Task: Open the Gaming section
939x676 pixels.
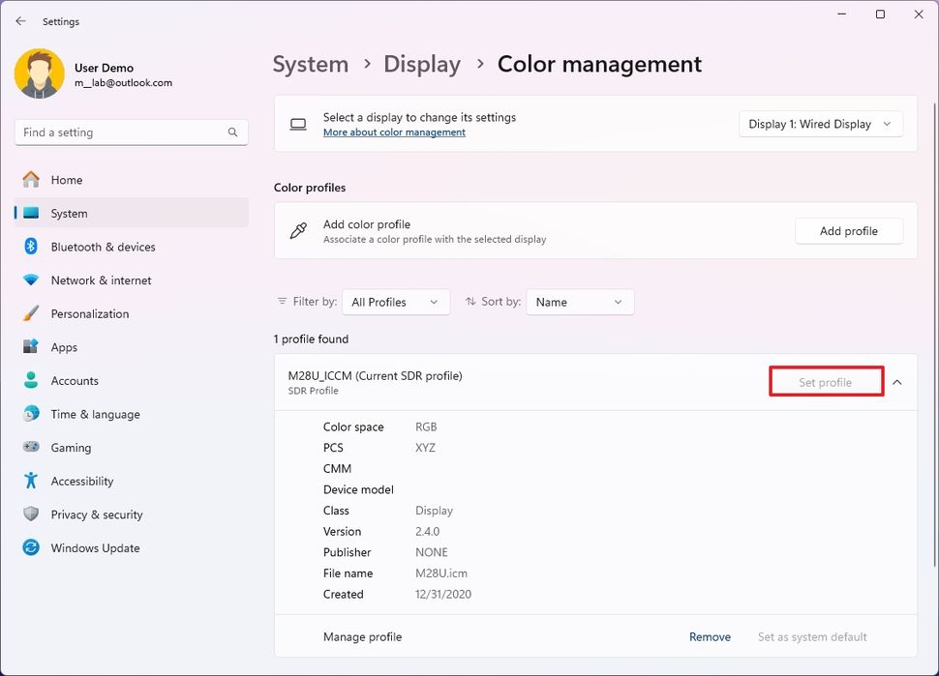Action: [x=68, y=447]
